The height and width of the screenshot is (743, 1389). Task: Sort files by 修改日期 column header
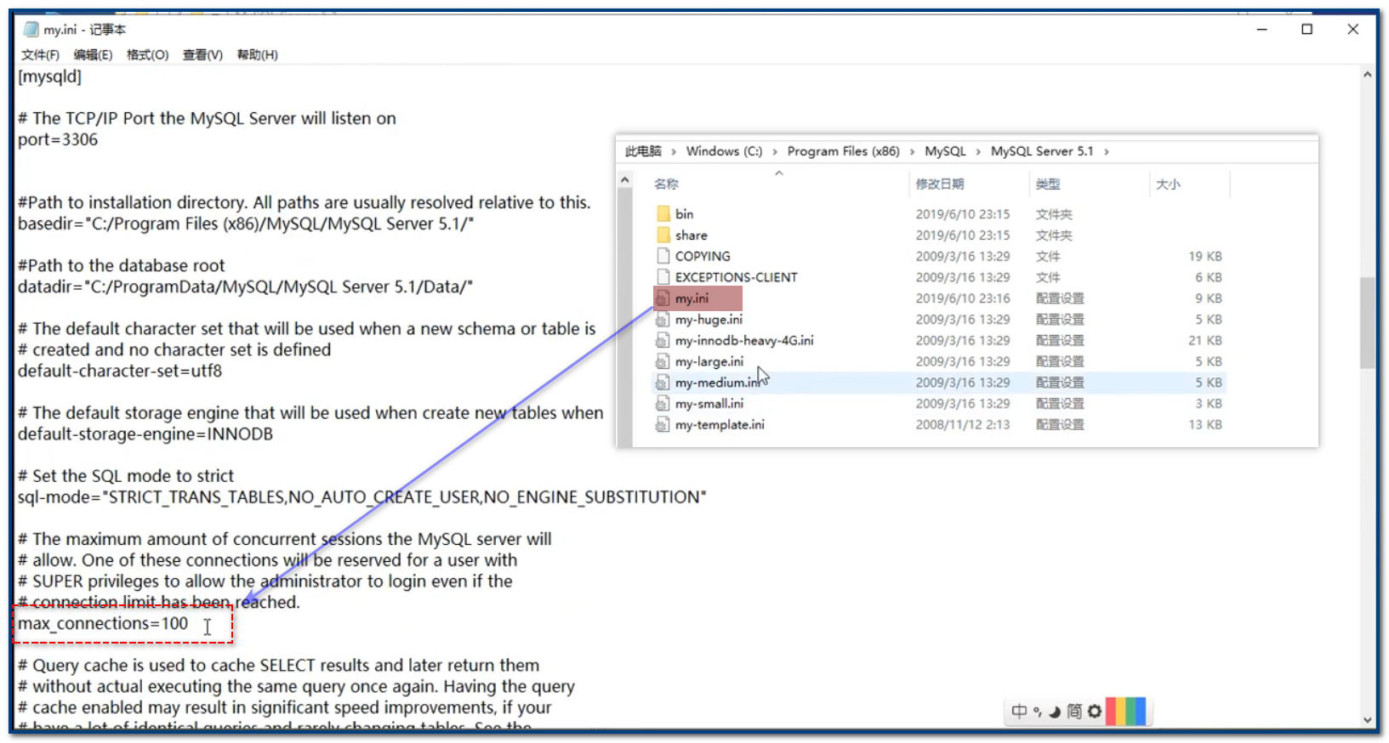(940, 184)
